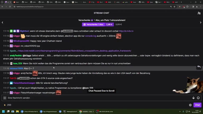This screenshot has height=114, width=203.
Task: Click the Fair12 username
Action: pyautogui.click(x=13, y=78)
